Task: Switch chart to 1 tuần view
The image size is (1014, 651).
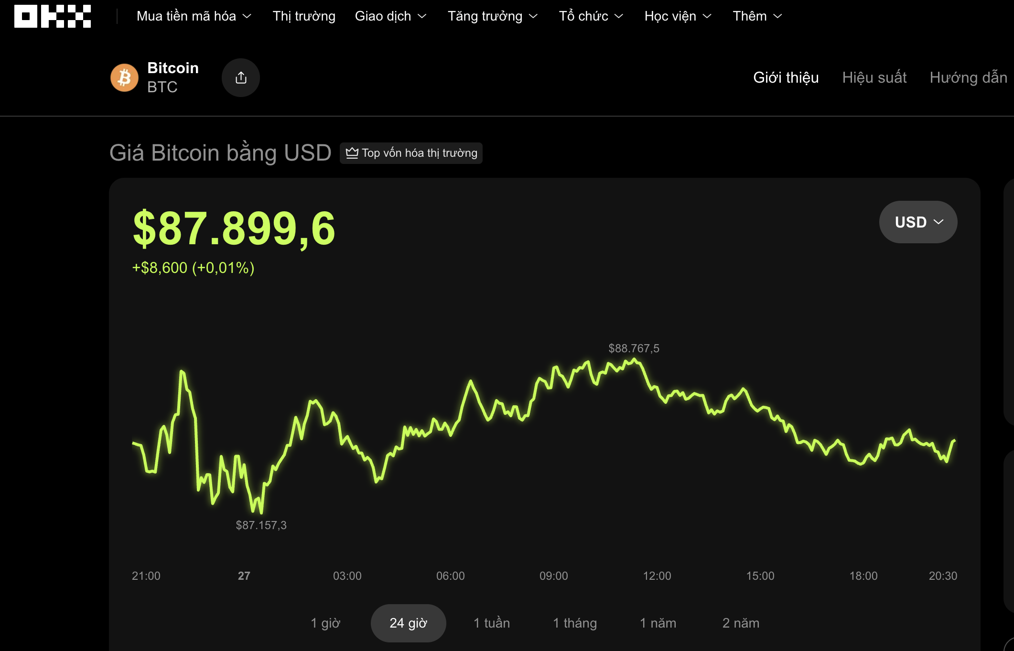Action: (491, 623)
